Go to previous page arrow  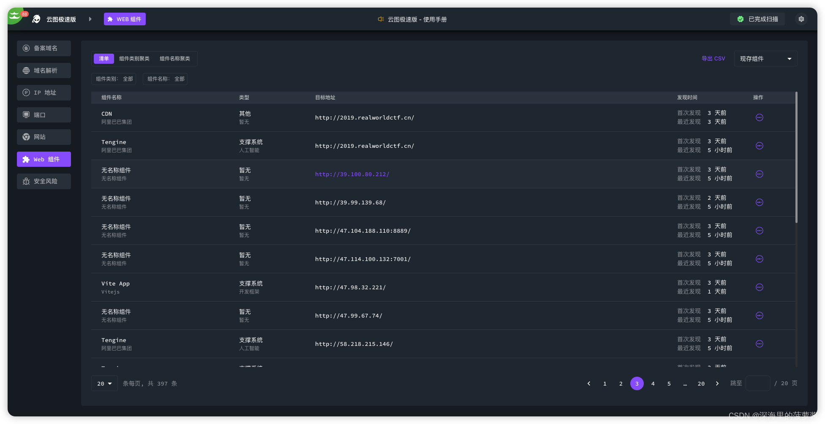[588, 383]
